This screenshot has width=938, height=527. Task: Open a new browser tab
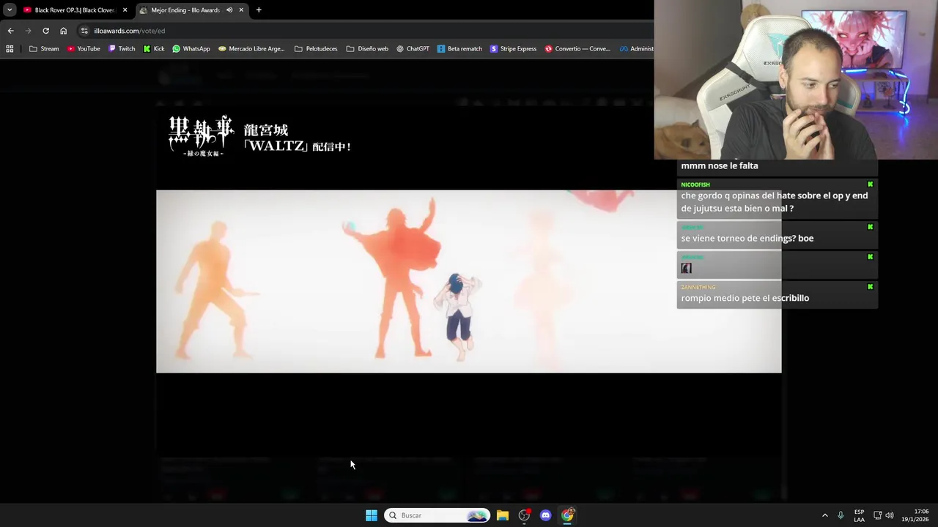click(x=259, y=10)
